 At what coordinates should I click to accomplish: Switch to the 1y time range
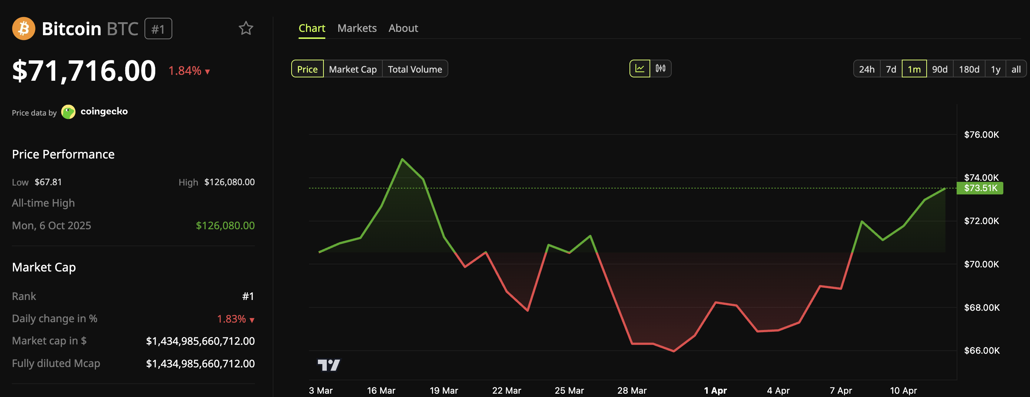coord(996,69)
